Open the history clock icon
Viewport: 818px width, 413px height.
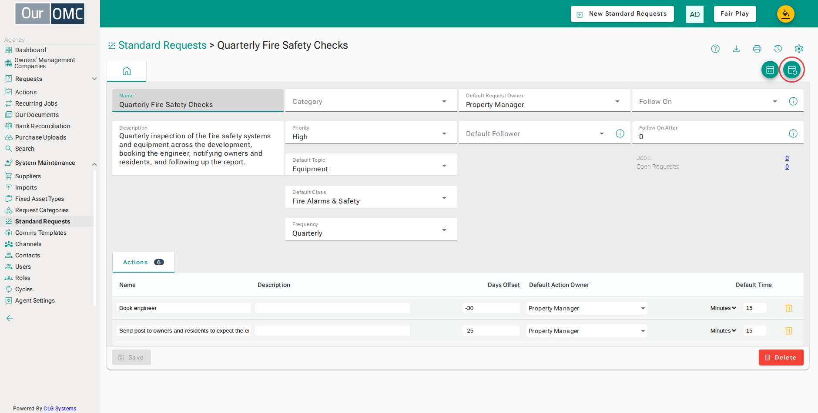(x=778, y=49)
